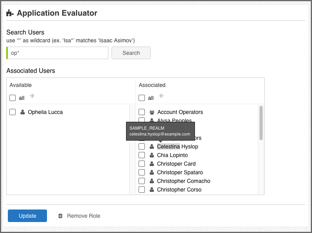Viewport: 312px width, 233px height.
Task: Click the left arrow under the Associated heading
Action: 161,96
